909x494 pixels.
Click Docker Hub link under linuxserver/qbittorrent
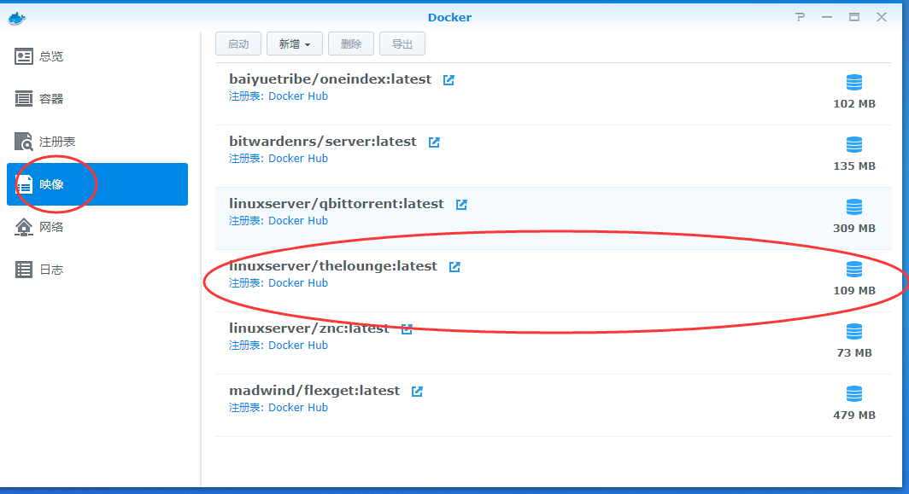coord(298,221)
